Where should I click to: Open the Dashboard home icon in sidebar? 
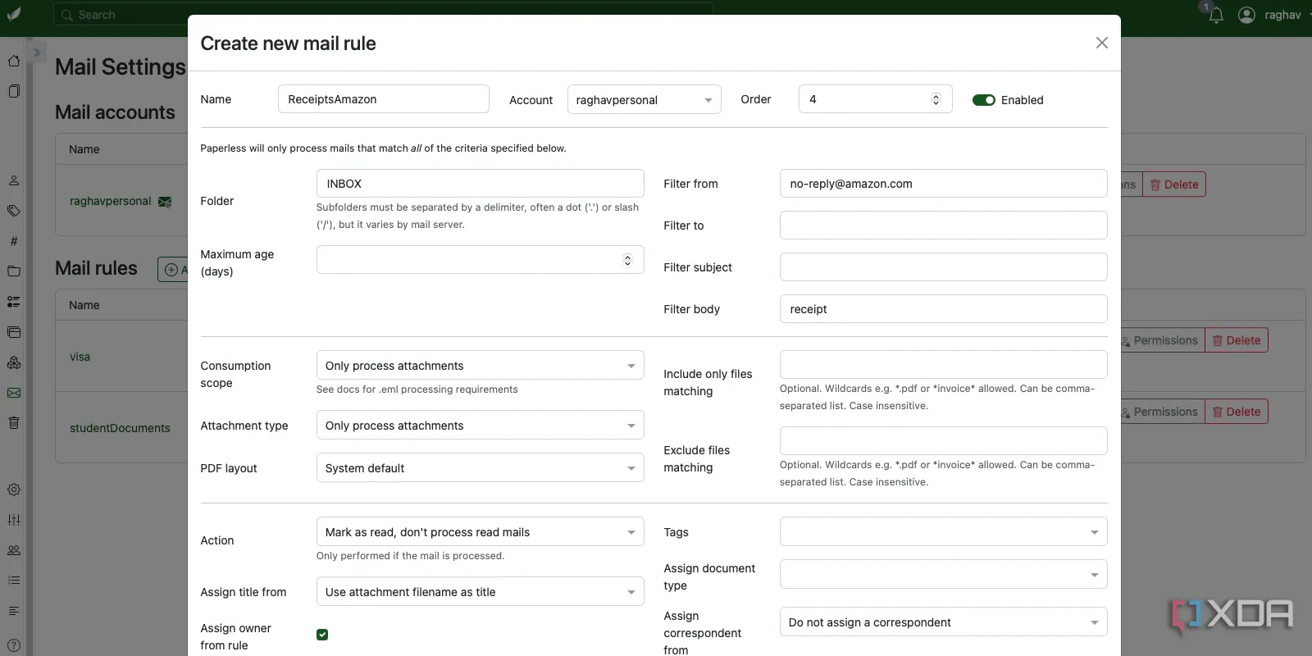[x=14, y=61]
